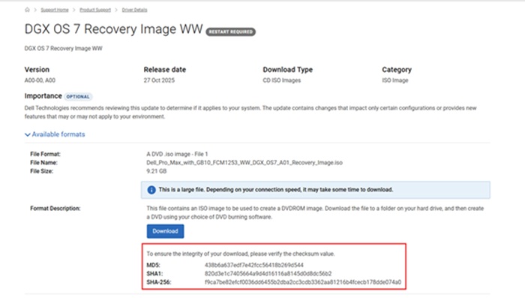Click the 9.21 GB file size value

click(156, 171)
